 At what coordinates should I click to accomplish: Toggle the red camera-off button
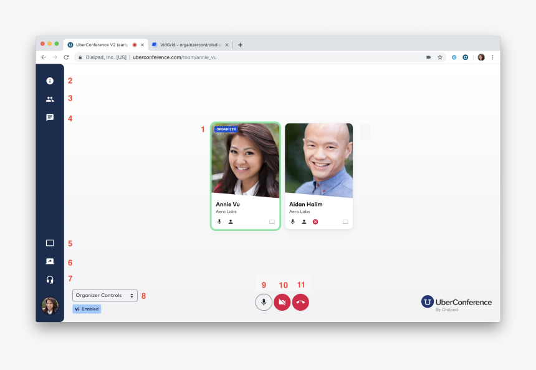coord(282,302)
